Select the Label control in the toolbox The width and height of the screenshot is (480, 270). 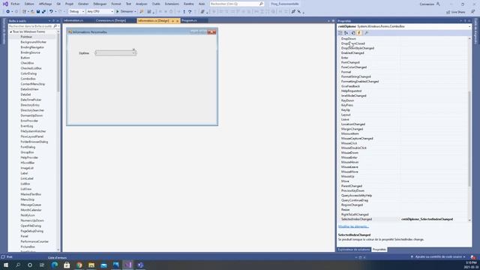[24, 173]
